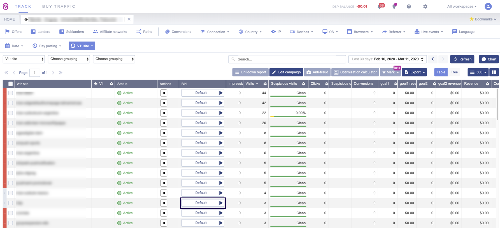The height and width of the screenshot is (228, 500).
Task: Pause the first row's site
Action: pos(164,93)
